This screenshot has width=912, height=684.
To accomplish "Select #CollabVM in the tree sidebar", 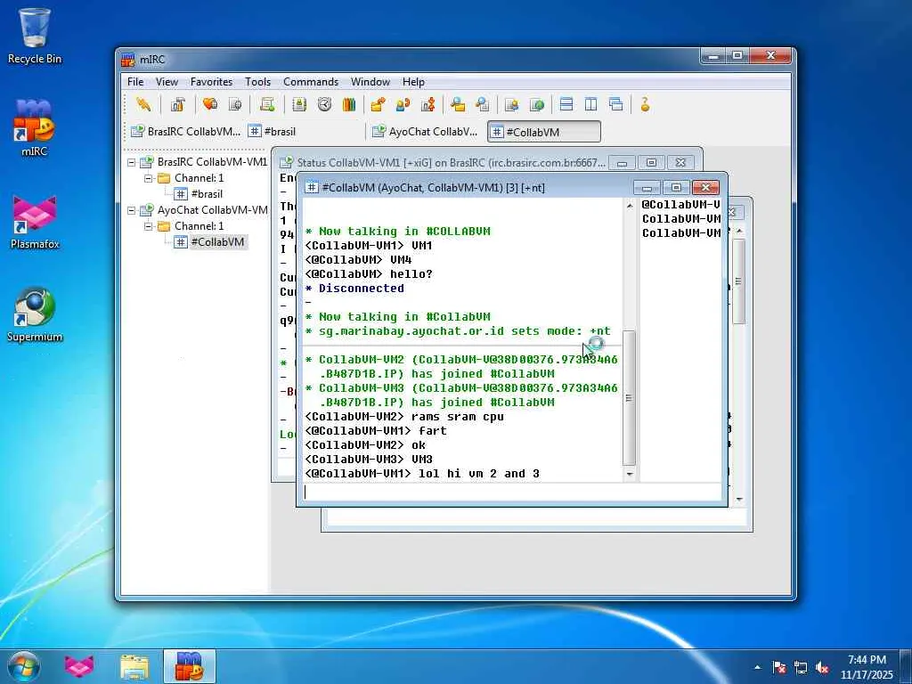I will coord(217,242).
